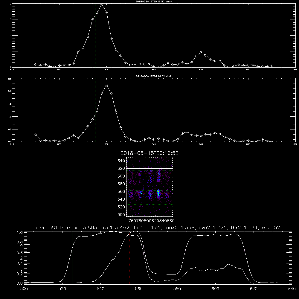Click y-axis label 520 of the spectral image

(121, 207)
